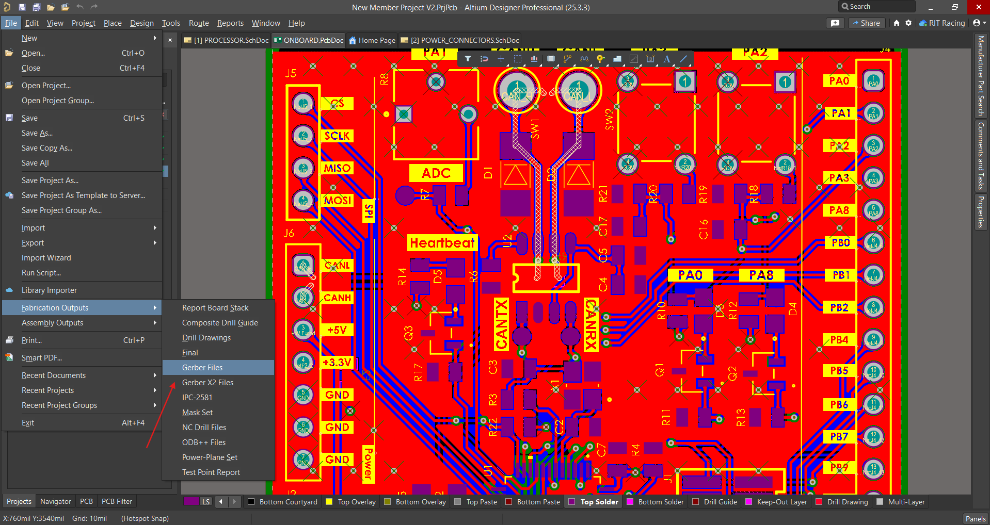Select NC Drill Files menu entry

click(x=218, y=428)
